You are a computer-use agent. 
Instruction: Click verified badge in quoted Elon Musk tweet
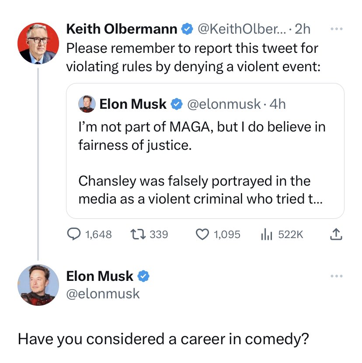tap(177, 104)
